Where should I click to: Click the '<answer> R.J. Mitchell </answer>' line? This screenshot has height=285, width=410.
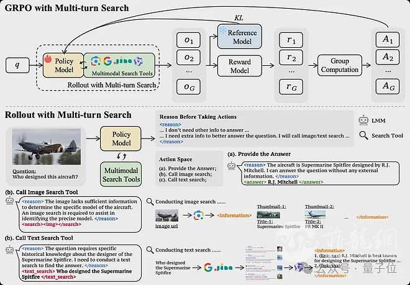(x=283, y=182)
